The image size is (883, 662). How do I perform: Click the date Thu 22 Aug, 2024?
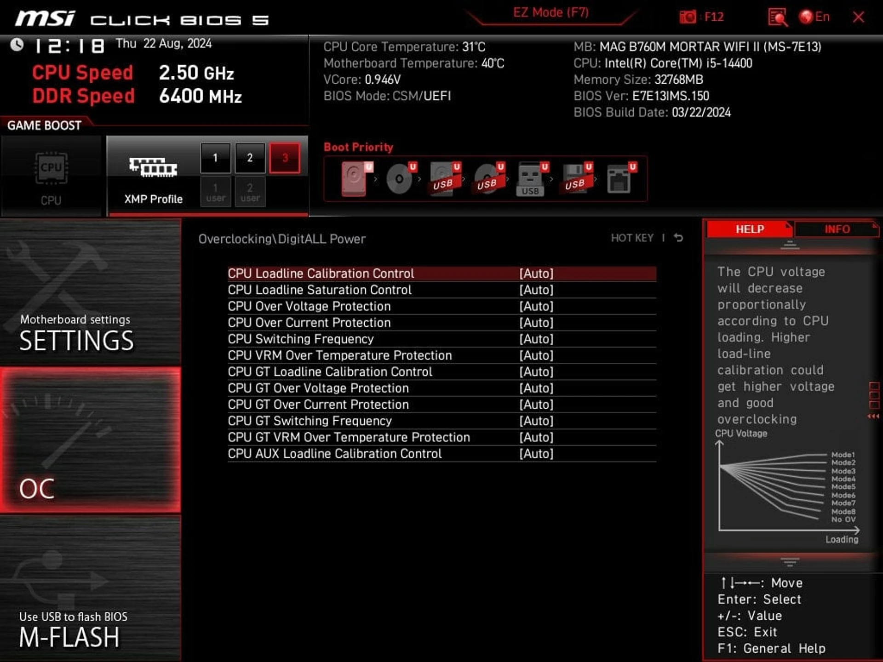click(163, 44)
